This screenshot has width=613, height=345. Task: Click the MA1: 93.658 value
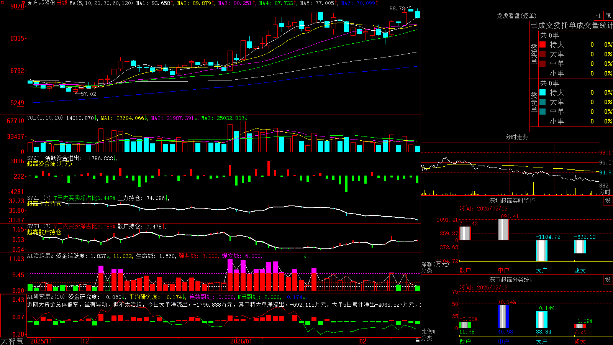tap(153, 3)
